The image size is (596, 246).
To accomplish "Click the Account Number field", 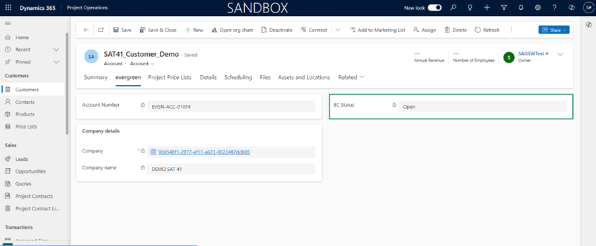I will pos(232,107).
